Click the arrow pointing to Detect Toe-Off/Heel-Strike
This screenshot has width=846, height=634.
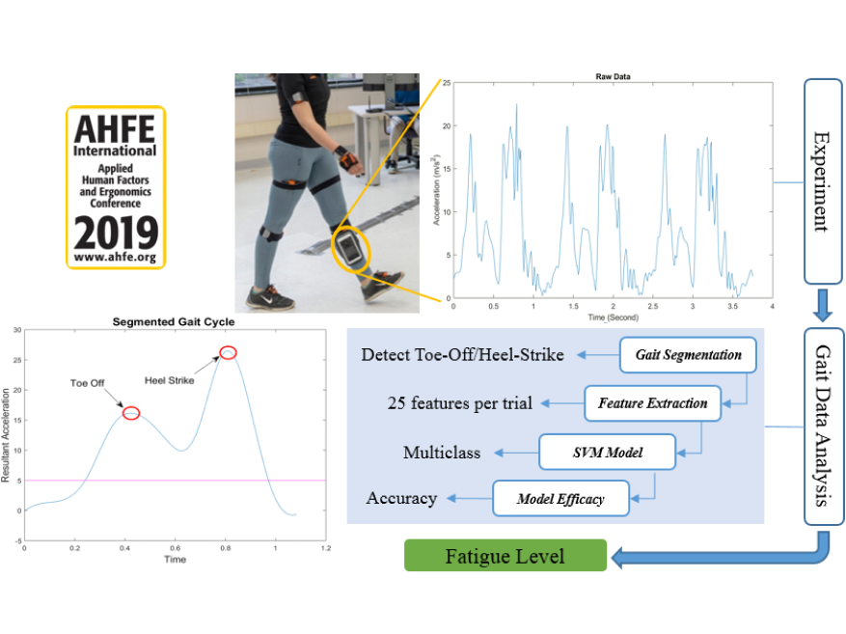tap(599, 355)
